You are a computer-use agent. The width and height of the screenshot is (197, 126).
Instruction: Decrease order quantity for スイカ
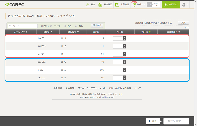tap(124, 55)
